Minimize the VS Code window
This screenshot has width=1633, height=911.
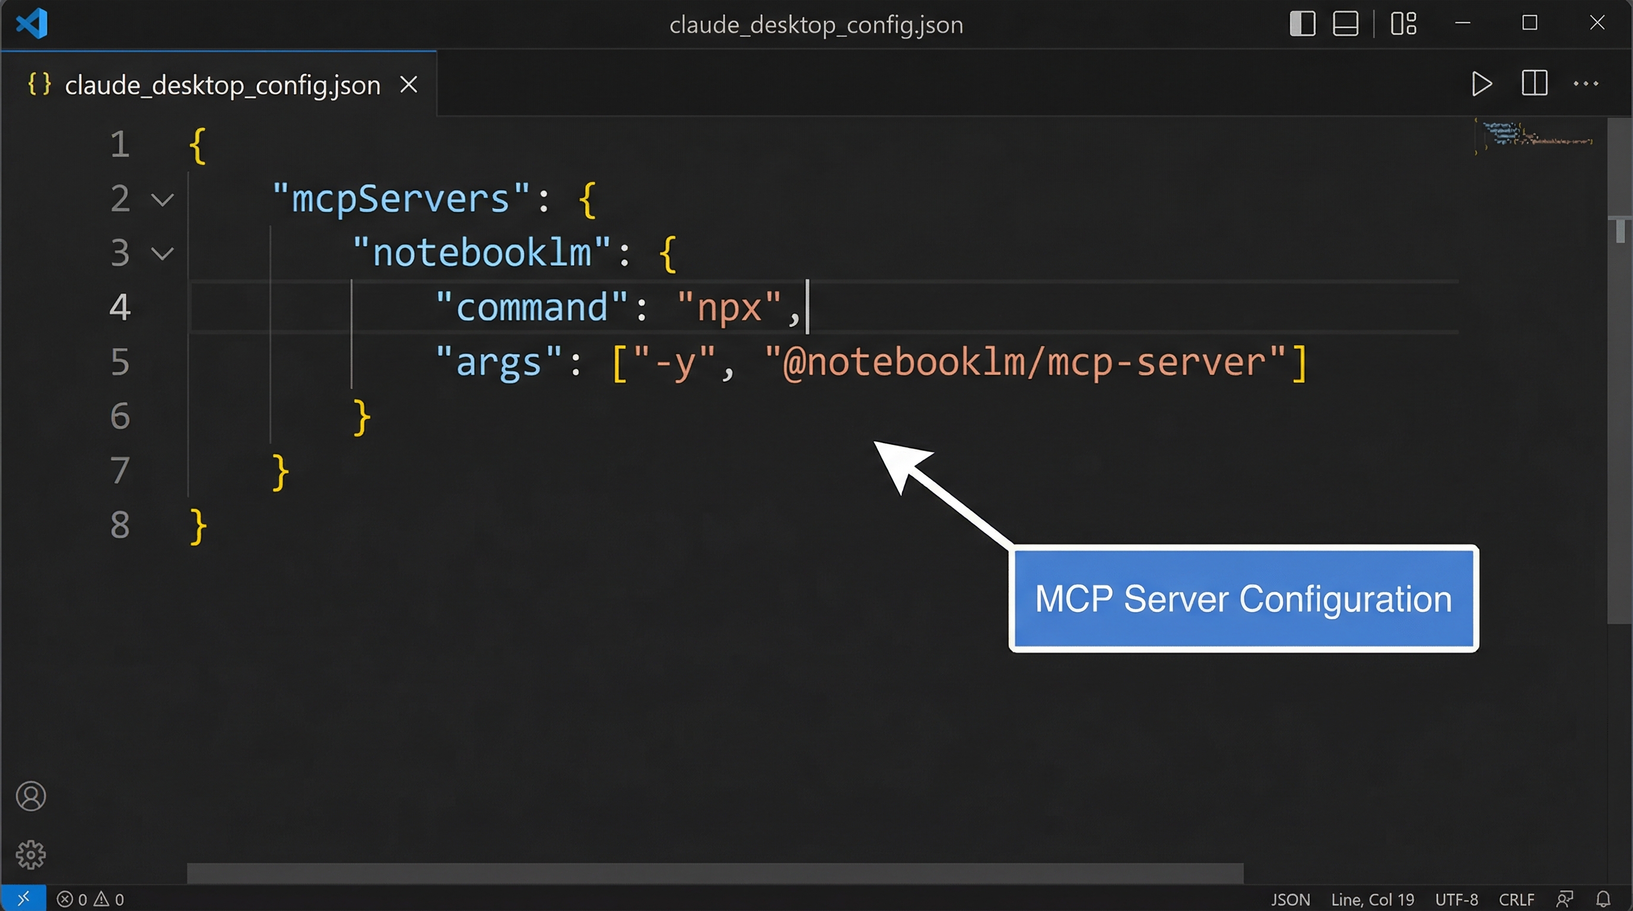coord(1463,24)
